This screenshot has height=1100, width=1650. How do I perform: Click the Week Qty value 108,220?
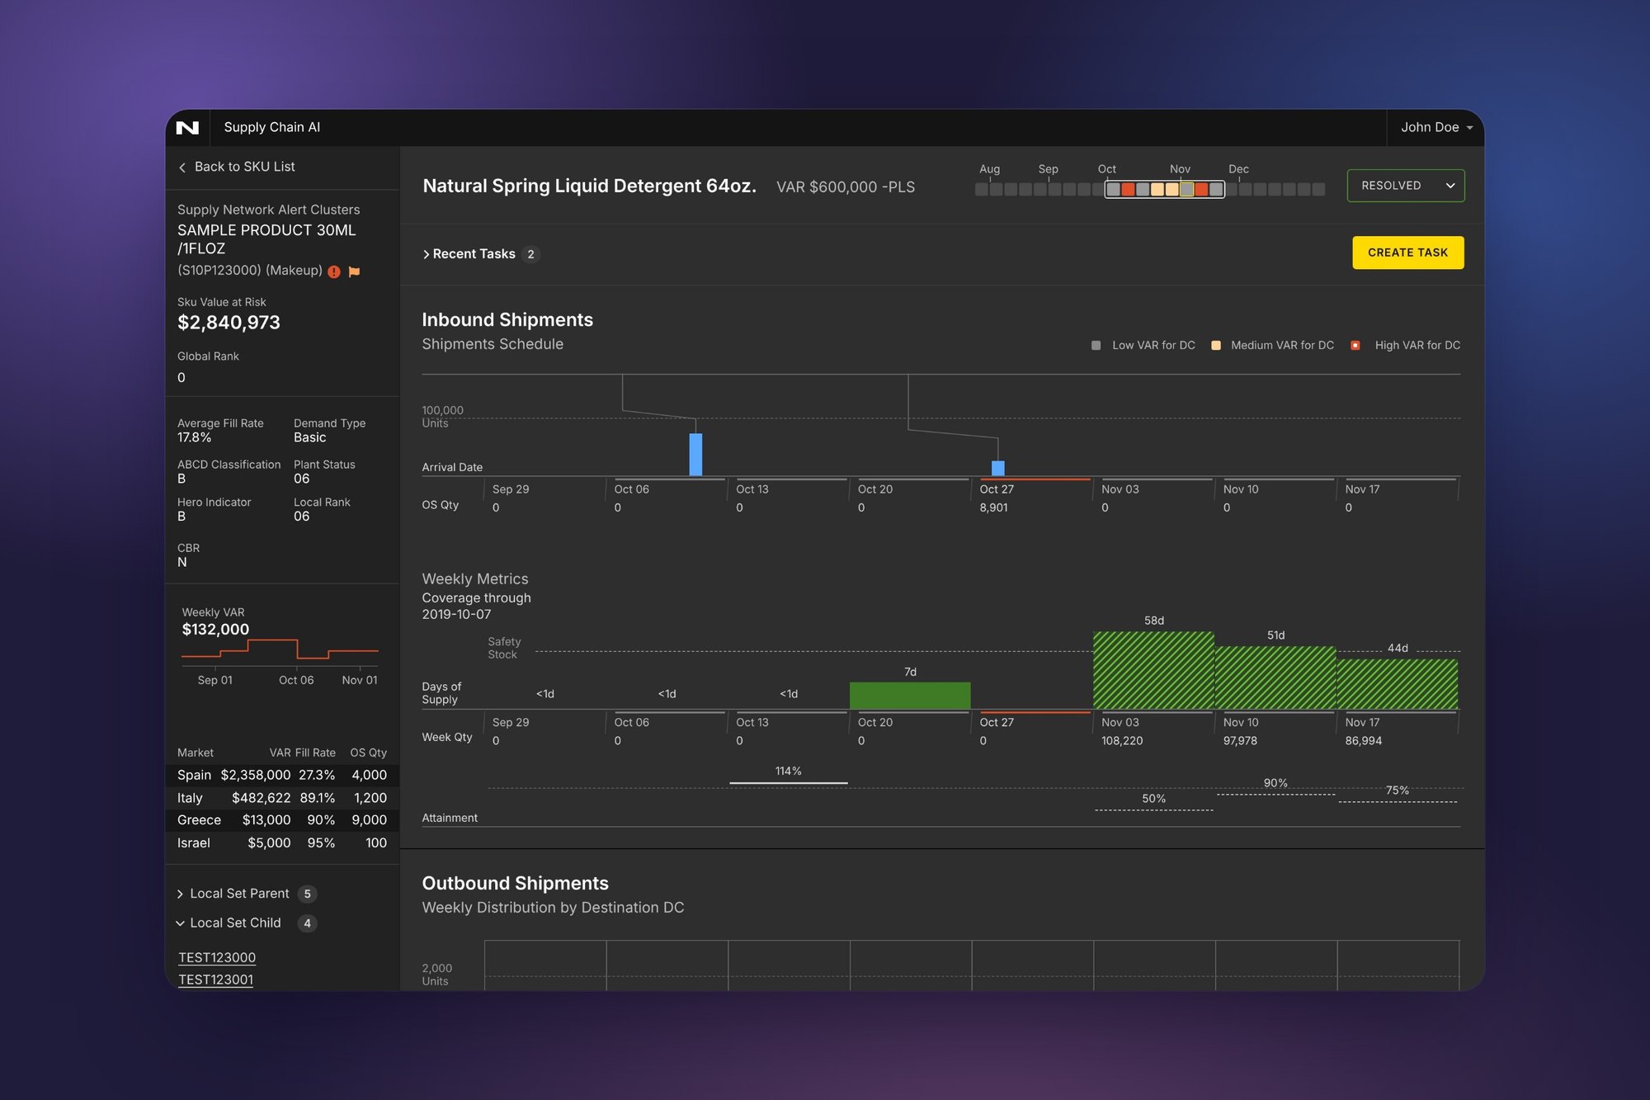point(1122,741)
